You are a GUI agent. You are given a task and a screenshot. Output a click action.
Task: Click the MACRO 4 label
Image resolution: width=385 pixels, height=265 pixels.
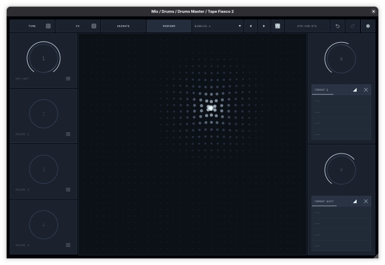pos(22,245)
